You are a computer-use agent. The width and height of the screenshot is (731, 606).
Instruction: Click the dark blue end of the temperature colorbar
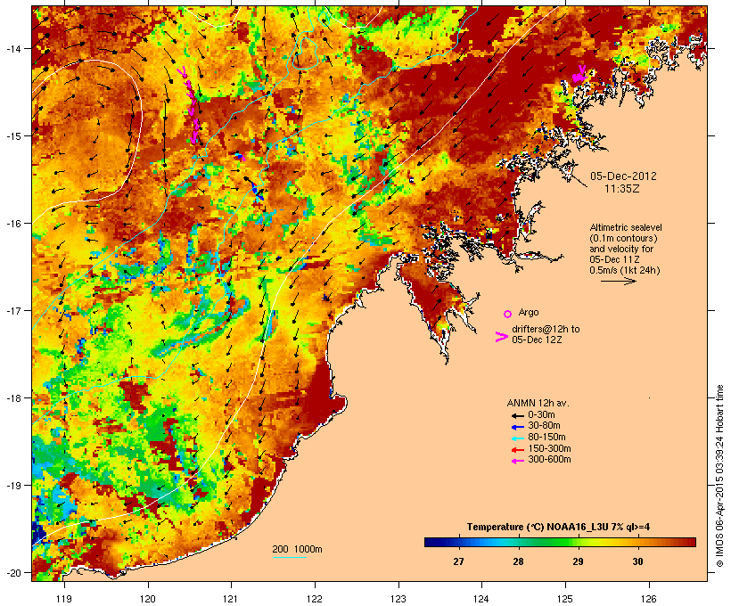tap(433, 542)
